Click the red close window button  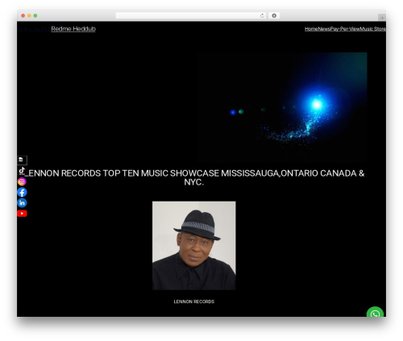click(x=23, y=16)
